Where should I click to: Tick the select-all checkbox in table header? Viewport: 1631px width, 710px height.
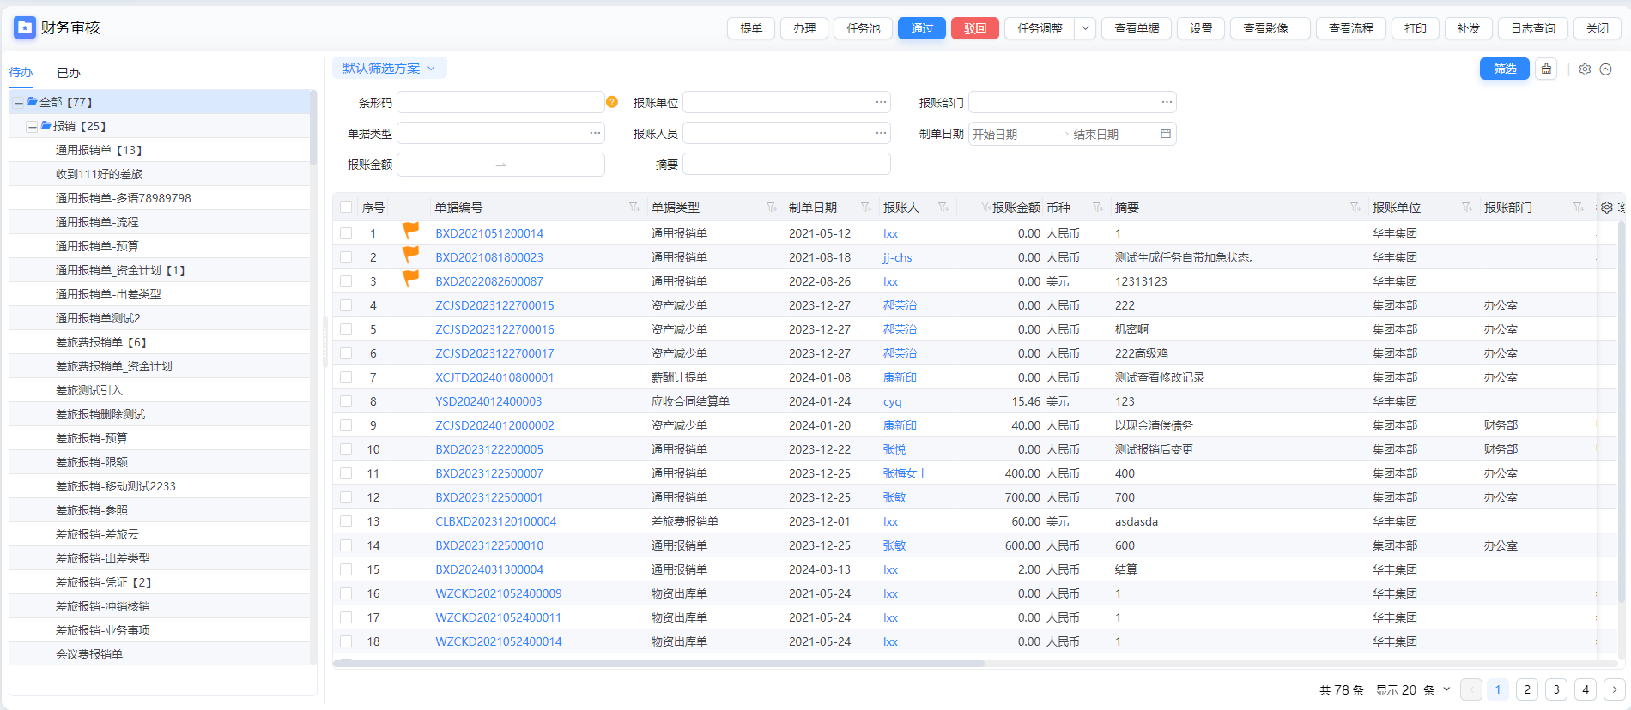(346, 207)
